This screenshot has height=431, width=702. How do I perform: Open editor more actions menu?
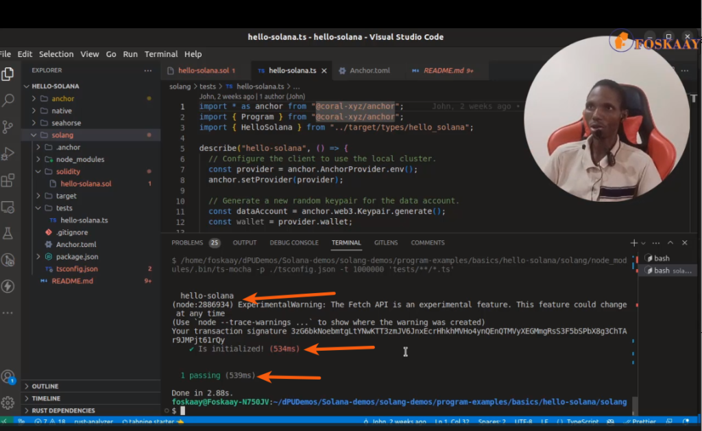[685, 70]
